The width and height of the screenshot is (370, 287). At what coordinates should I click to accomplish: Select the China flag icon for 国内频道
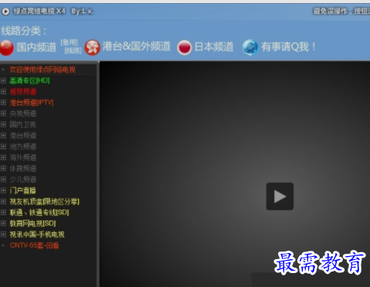7,48
